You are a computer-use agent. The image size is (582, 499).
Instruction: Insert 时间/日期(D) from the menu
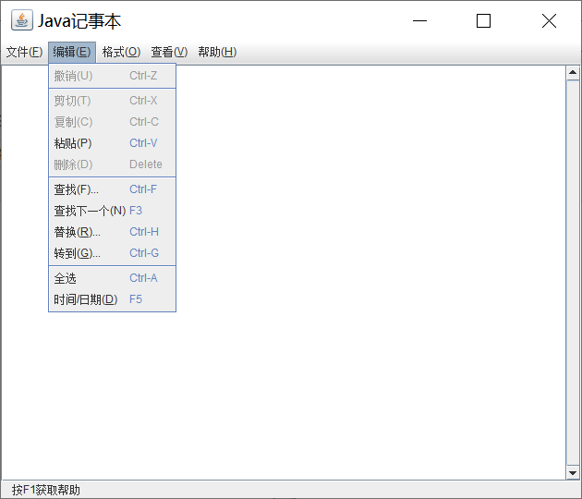point(112,299)
